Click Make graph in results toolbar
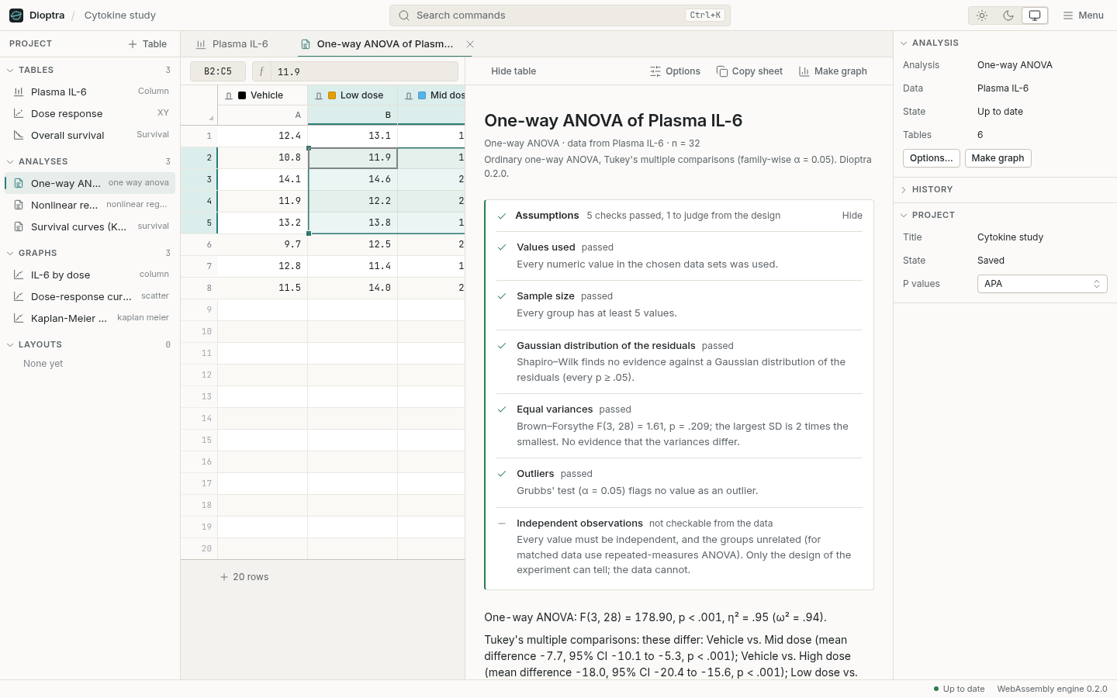 click(833, 71)
